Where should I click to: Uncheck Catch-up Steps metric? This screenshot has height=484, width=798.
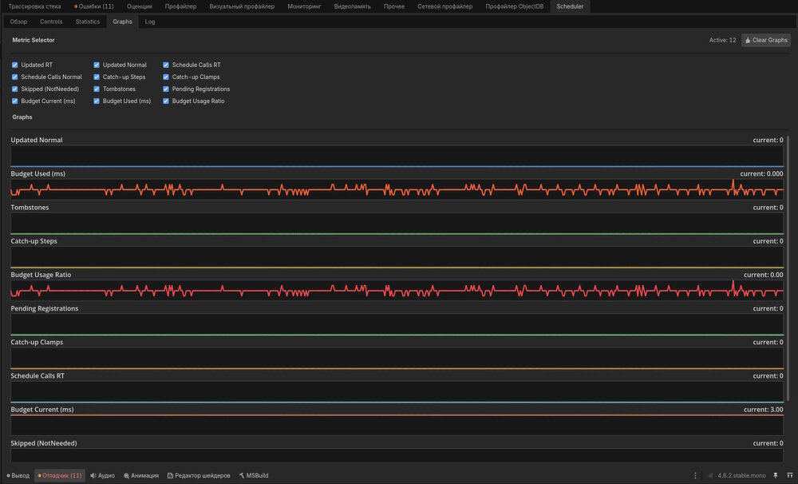[97, 77]
